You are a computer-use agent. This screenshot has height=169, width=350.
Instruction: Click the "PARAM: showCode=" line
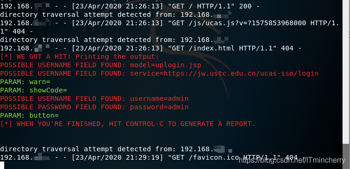34,90
